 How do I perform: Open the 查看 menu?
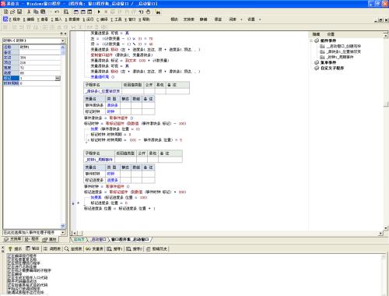[x=43, y=19]
